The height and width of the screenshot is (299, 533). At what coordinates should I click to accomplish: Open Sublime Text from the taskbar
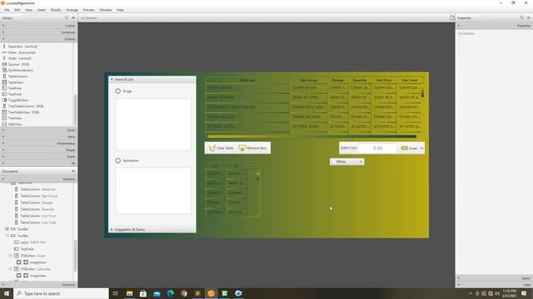tap(197, 293)
